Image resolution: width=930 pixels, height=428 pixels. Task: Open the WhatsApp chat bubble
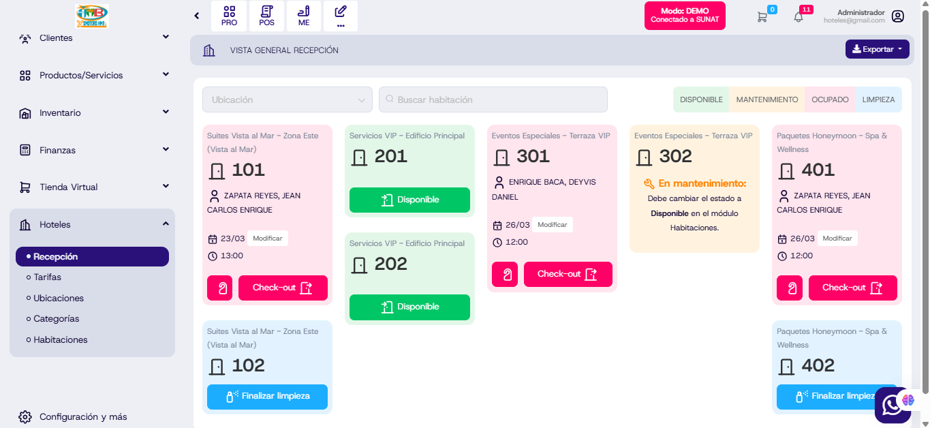click(x=892, y=405)
